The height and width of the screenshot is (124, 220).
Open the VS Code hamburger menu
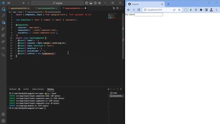coord(9,3)
